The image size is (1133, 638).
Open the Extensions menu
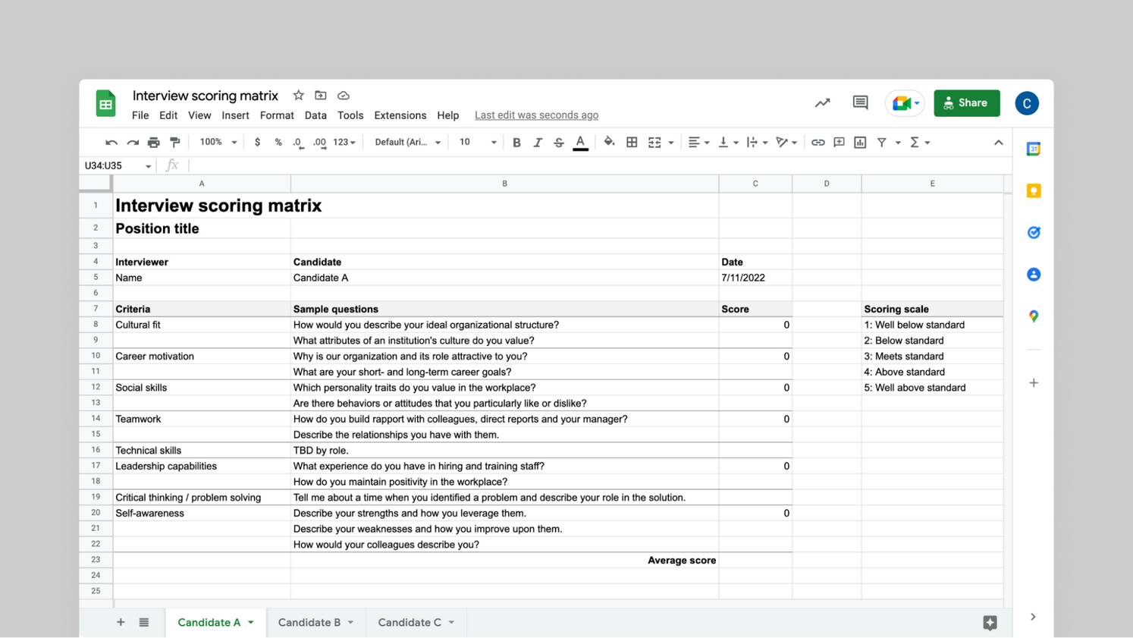[x=400, y=115]
